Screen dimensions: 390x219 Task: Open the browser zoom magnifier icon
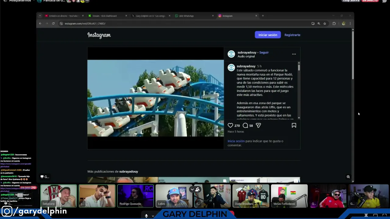pyautogui.click(x=319, y=23)
